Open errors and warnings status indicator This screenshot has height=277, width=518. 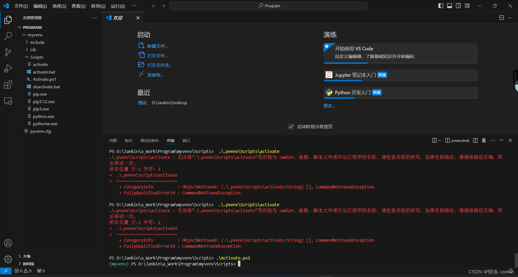[x=23, y=271]
